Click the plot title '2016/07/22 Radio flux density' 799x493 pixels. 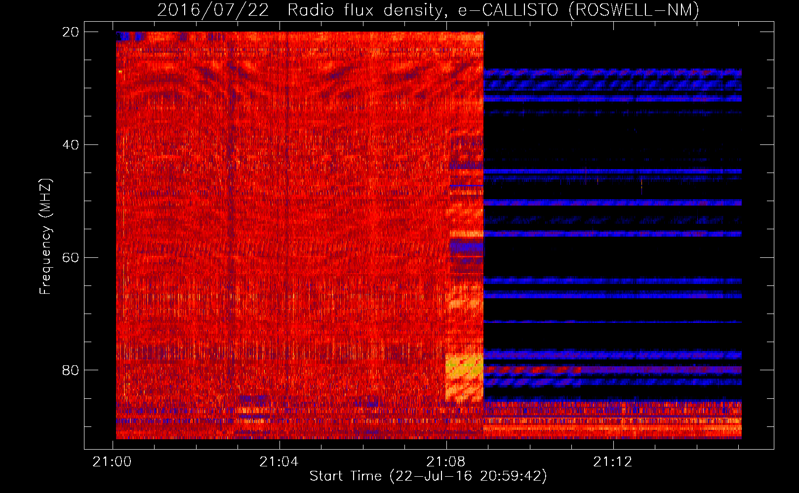[x=428, y=10]
